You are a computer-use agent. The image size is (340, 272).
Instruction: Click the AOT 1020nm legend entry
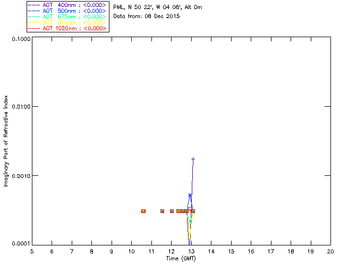pyautogui.click(x=67, y=28)
